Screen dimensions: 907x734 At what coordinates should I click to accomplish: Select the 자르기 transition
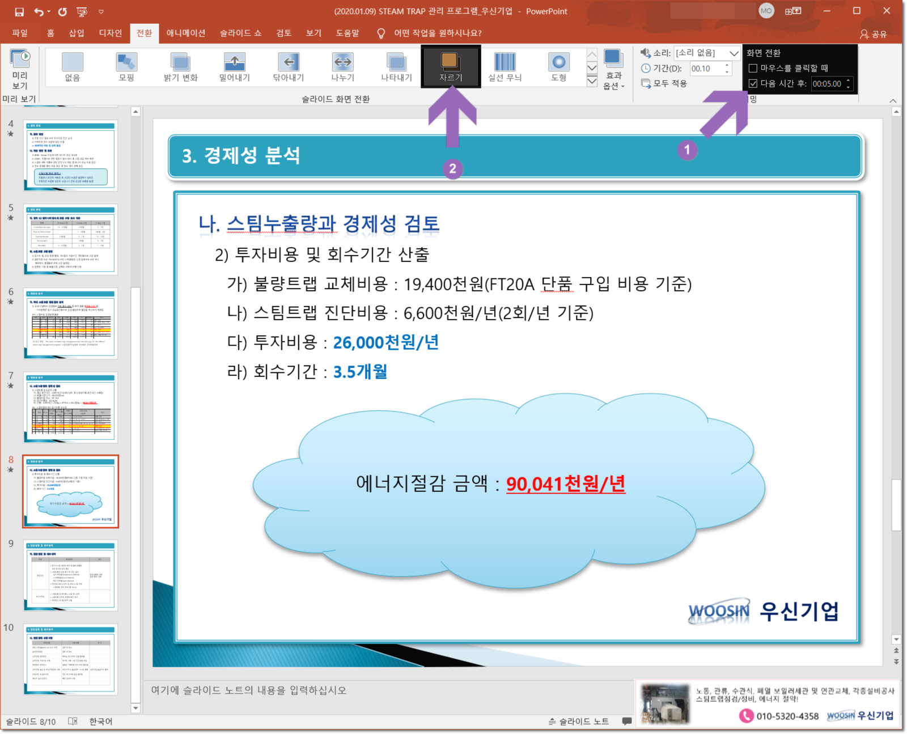(x=451, y=67)
